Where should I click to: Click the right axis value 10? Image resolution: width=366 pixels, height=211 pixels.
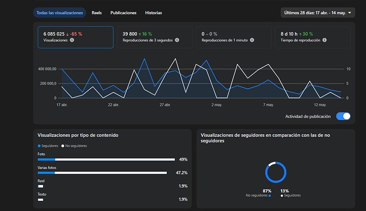coord(348,69)
